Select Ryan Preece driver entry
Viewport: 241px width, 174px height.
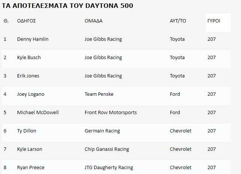pos(31,168)
